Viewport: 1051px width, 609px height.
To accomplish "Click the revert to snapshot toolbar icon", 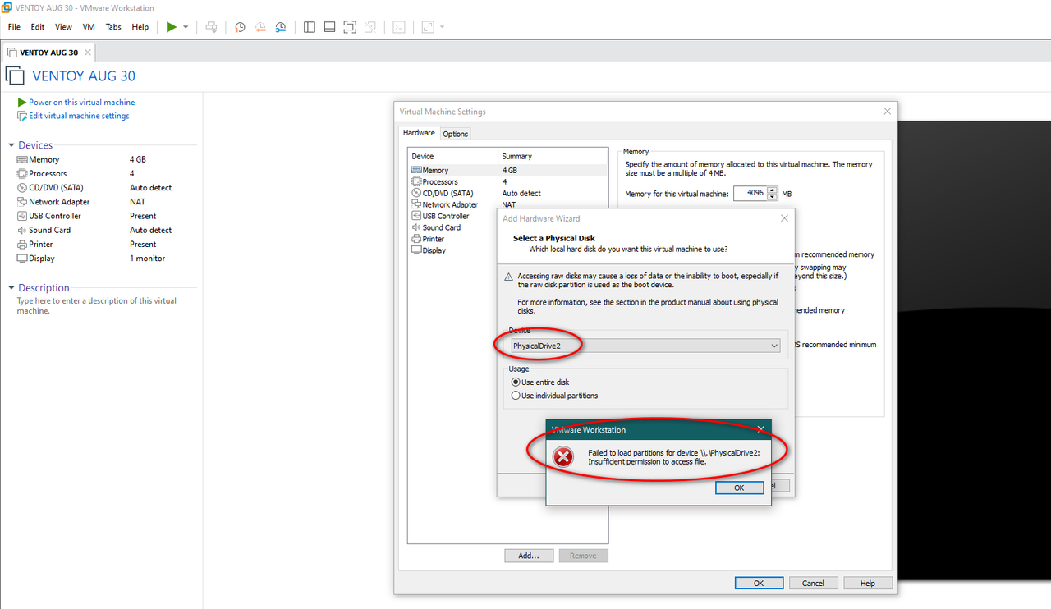I will click(x=260, y=27).
